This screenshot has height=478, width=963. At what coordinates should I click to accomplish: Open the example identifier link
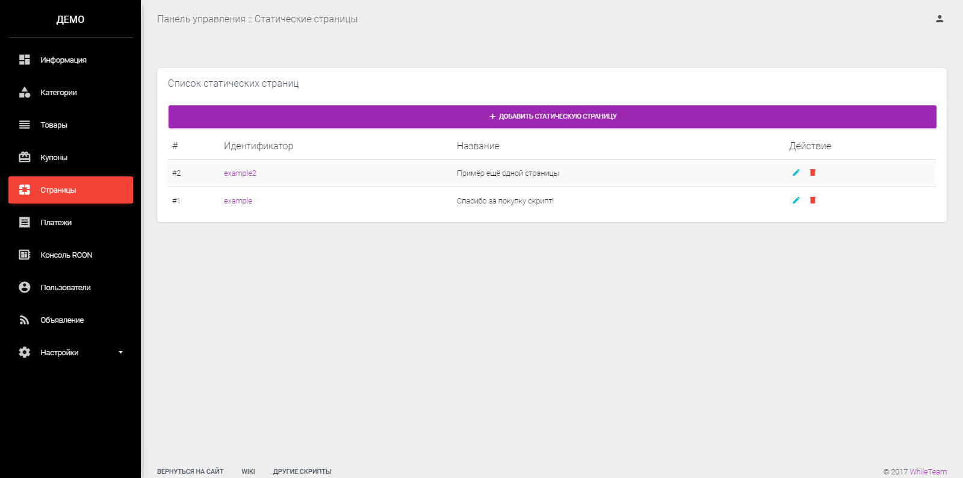click(238, 201)
